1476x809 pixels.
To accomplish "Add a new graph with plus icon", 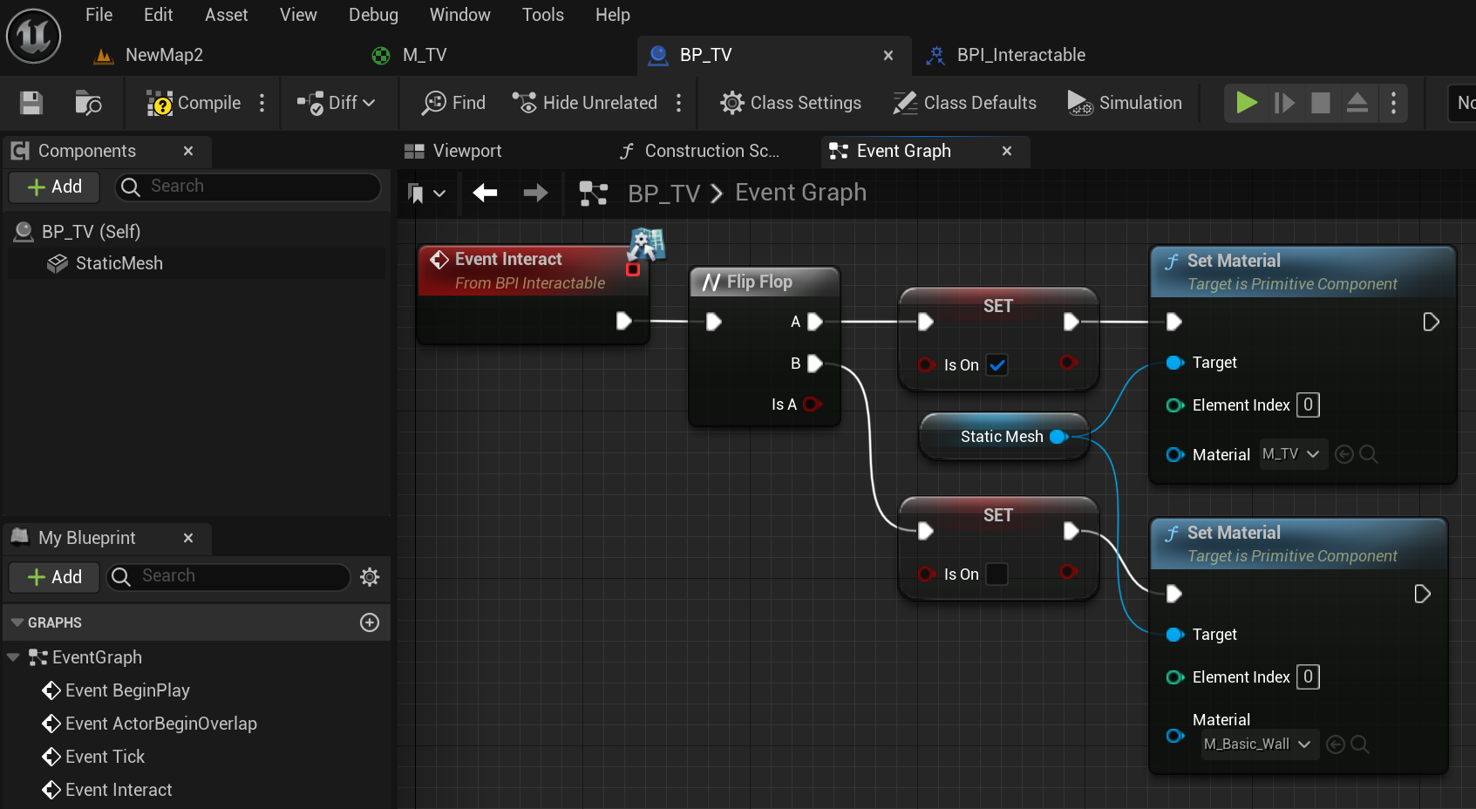I will [x=370, y=622].
